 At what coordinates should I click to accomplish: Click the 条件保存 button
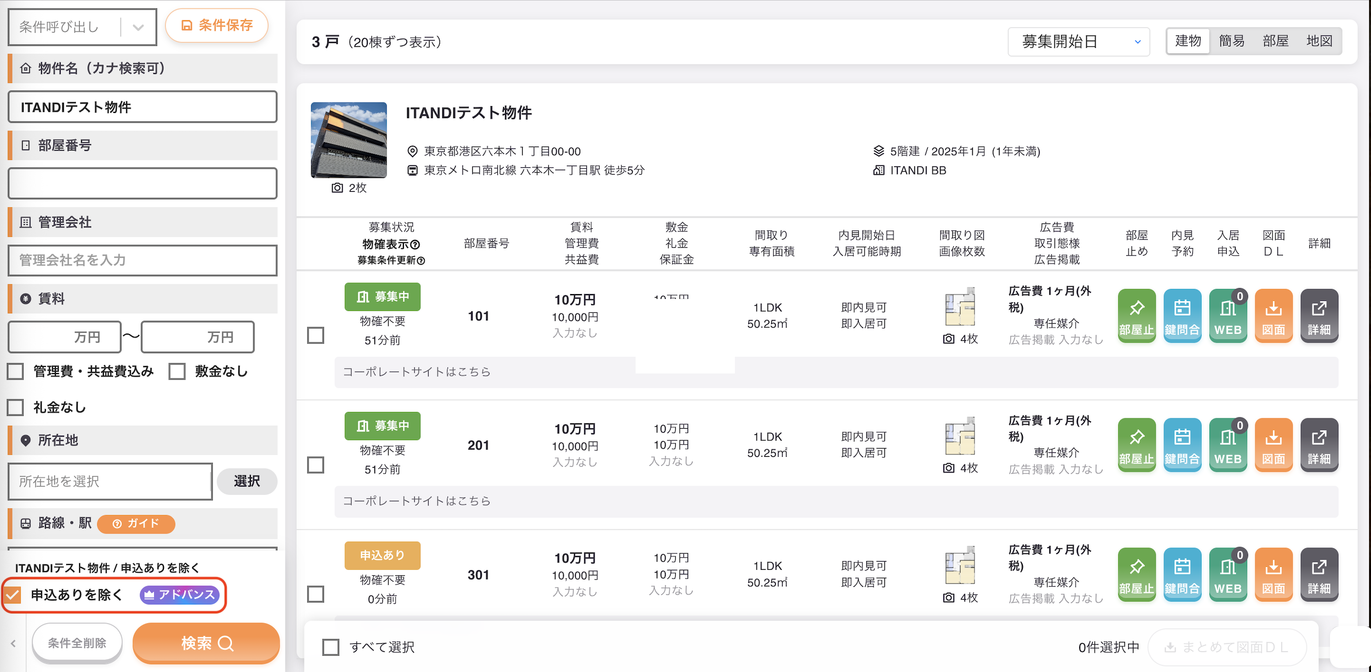[217, 25]
